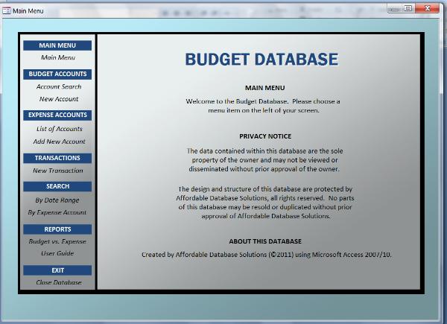Click Add New Account under Expense Accounts

point(57,142)
